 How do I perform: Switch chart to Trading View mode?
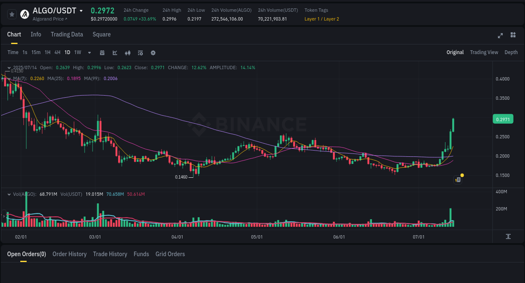(484, 52)
